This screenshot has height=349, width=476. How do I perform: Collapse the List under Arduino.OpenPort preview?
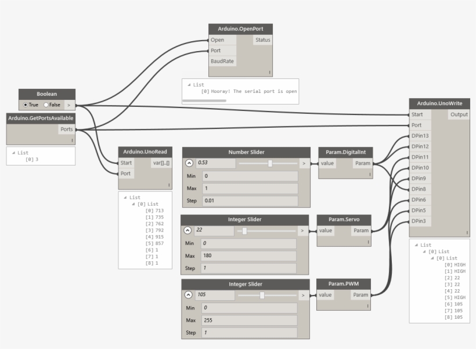(x=189, y=85)
